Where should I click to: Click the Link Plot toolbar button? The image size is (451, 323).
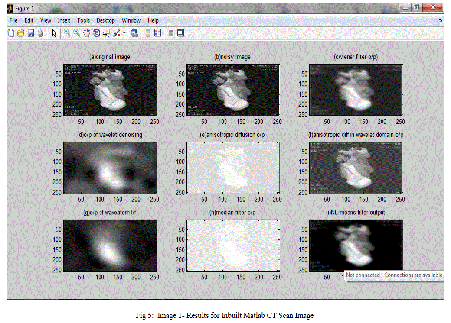click(134, 33)
